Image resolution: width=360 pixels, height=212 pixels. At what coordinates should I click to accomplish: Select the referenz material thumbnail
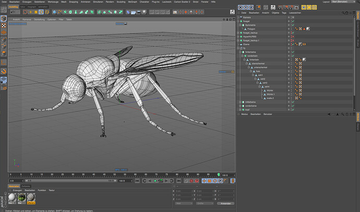point(31,198)
